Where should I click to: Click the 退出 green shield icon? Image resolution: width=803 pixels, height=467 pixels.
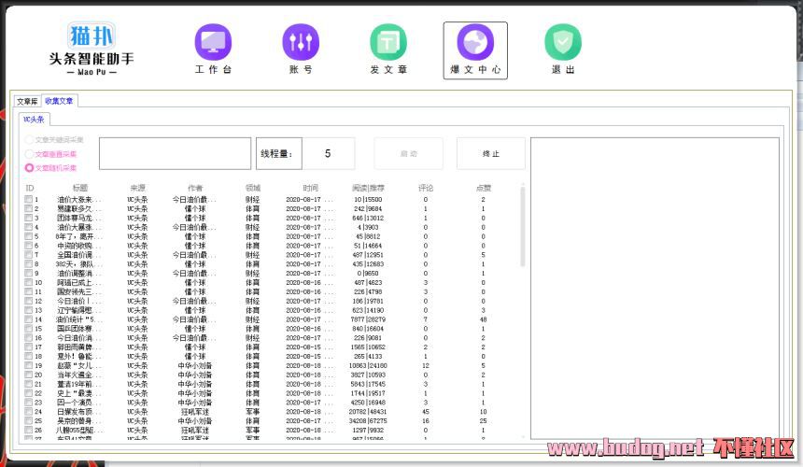[563, 43]
